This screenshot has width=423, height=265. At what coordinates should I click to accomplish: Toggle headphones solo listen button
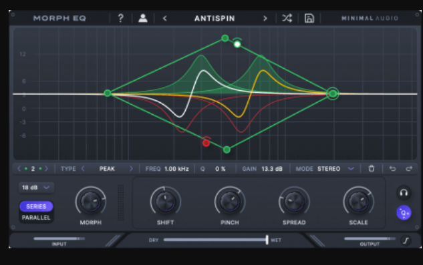tap(404, 193)
